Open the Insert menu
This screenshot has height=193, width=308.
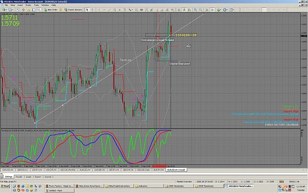pos(20,5)
